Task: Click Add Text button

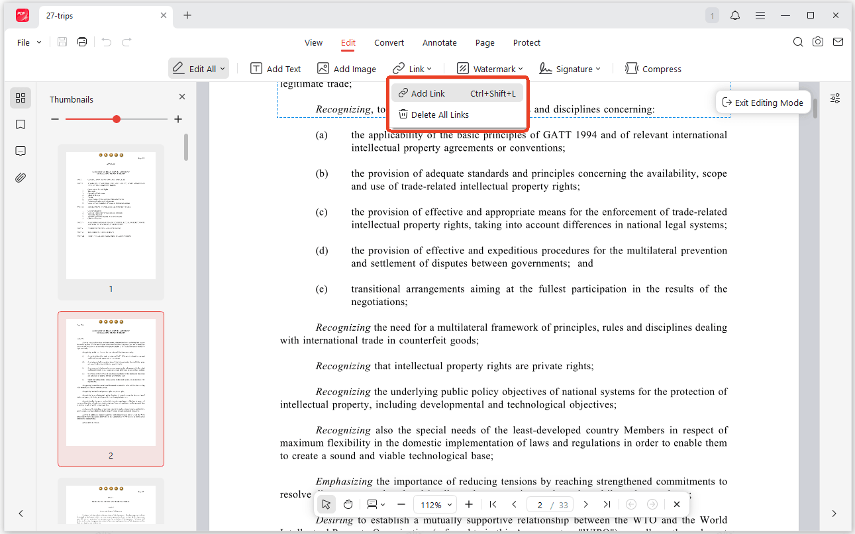Action: (276, 69)
